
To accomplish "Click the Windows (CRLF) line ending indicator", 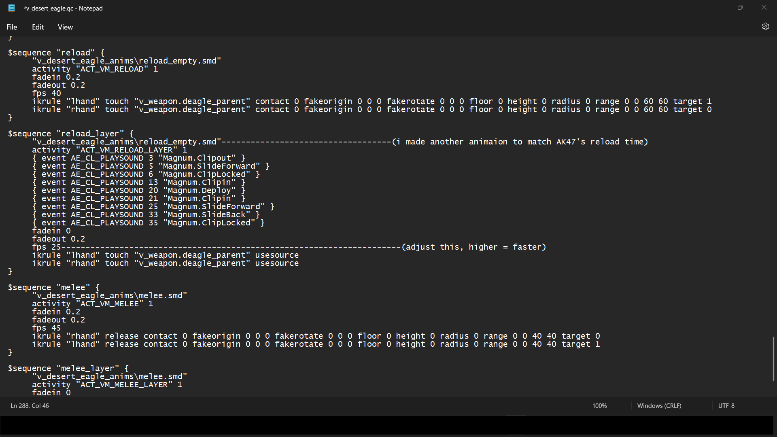I will [x=659, y=405].
